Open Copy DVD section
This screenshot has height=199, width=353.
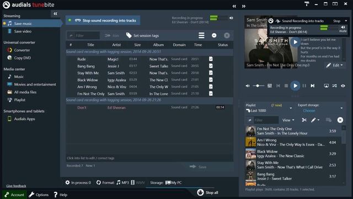click(x=23, y=57)
